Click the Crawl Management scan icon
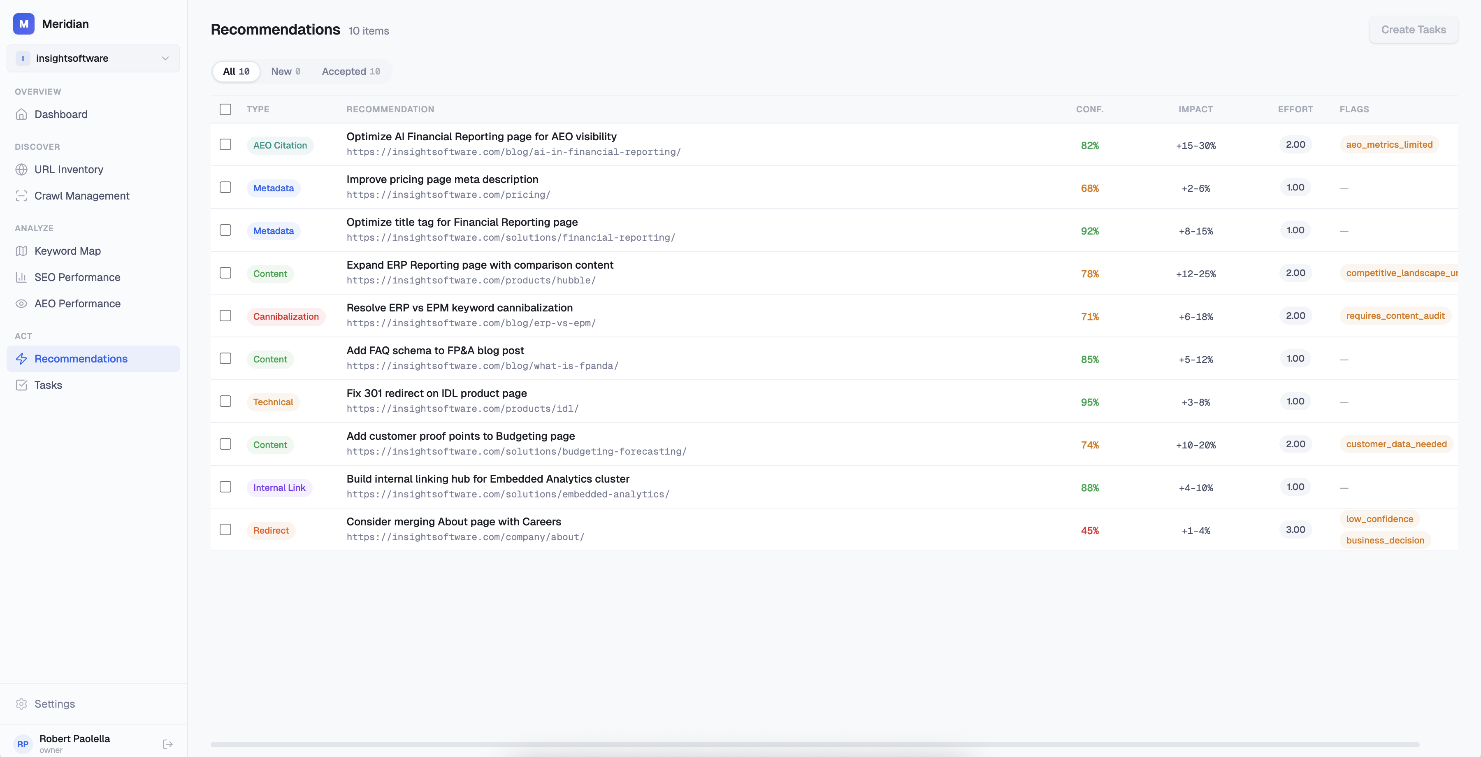The width and height of the screenshot is (1481, 757). tap(21, 196)
